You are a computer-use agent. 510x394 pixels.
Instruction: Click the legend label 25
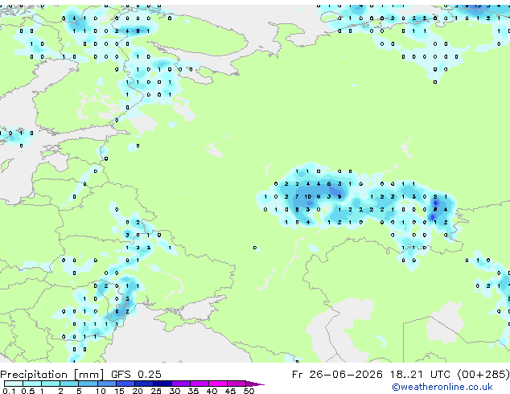coord(156,391)
